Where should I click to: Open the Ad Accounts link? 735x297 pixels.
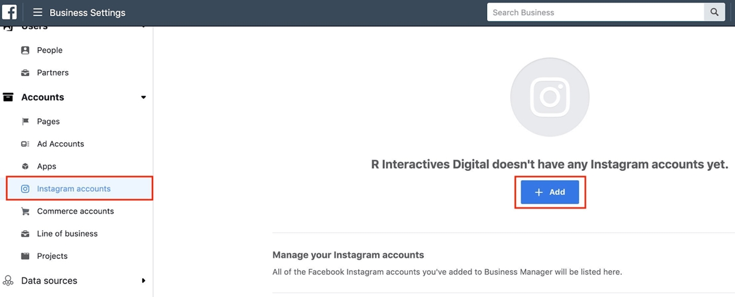[61, 144]
